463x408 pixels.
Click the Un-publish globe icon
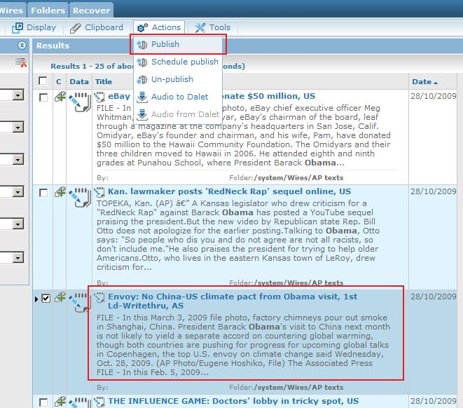(142, 79)
